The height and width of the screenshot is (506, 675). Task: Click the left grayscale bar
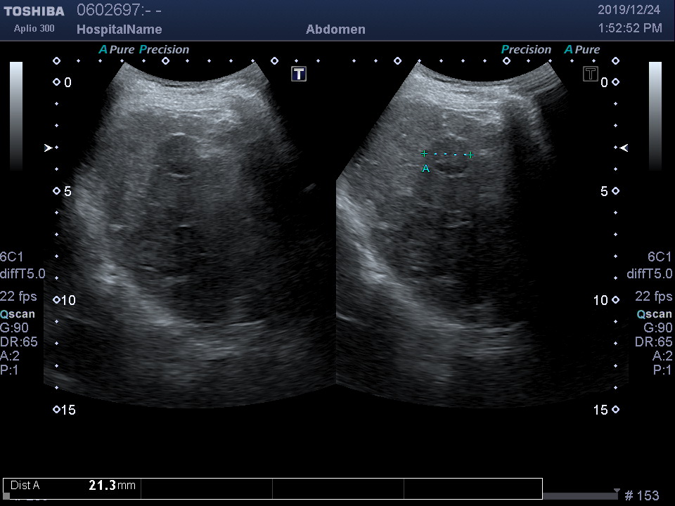[x=15, y=116]
